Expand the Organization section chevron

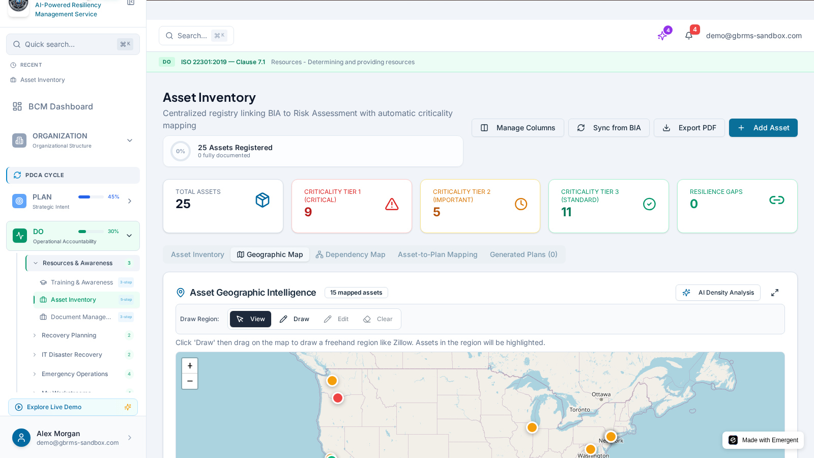click(130, 140)
